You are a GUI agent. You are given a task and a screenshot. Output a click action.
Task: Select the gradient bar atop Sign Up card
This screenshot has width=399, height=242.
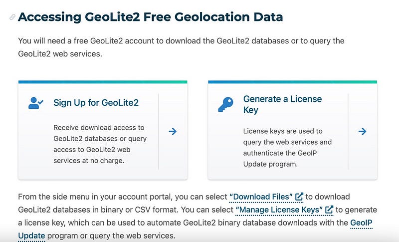coord(103,82)
